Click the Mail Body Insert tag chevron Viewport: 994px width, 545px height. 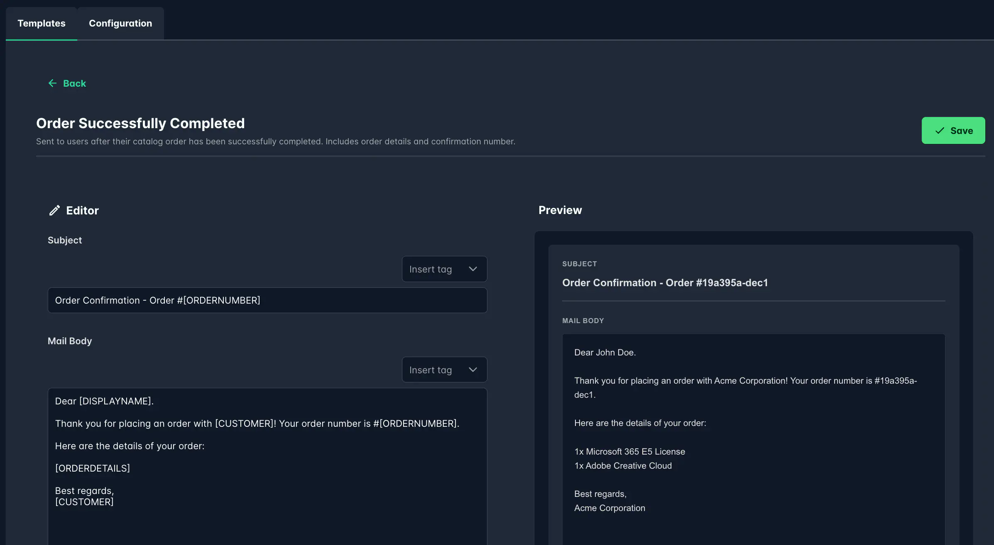point(473,370)
